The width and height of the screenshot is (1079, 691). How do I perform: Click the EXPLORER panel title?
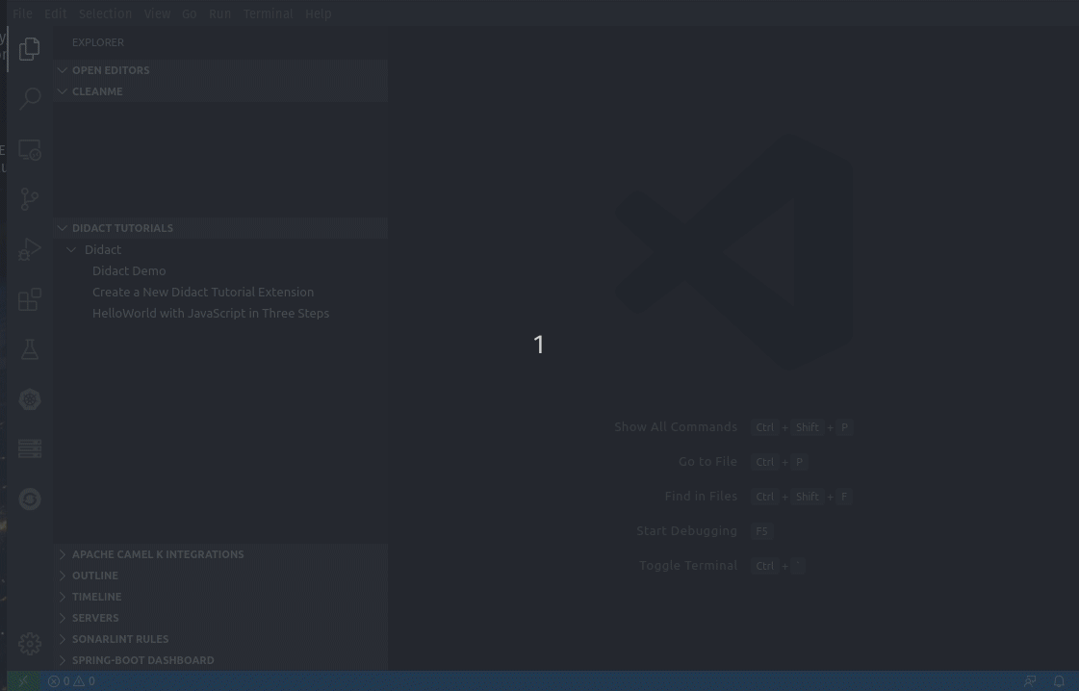tap(98, 42)
